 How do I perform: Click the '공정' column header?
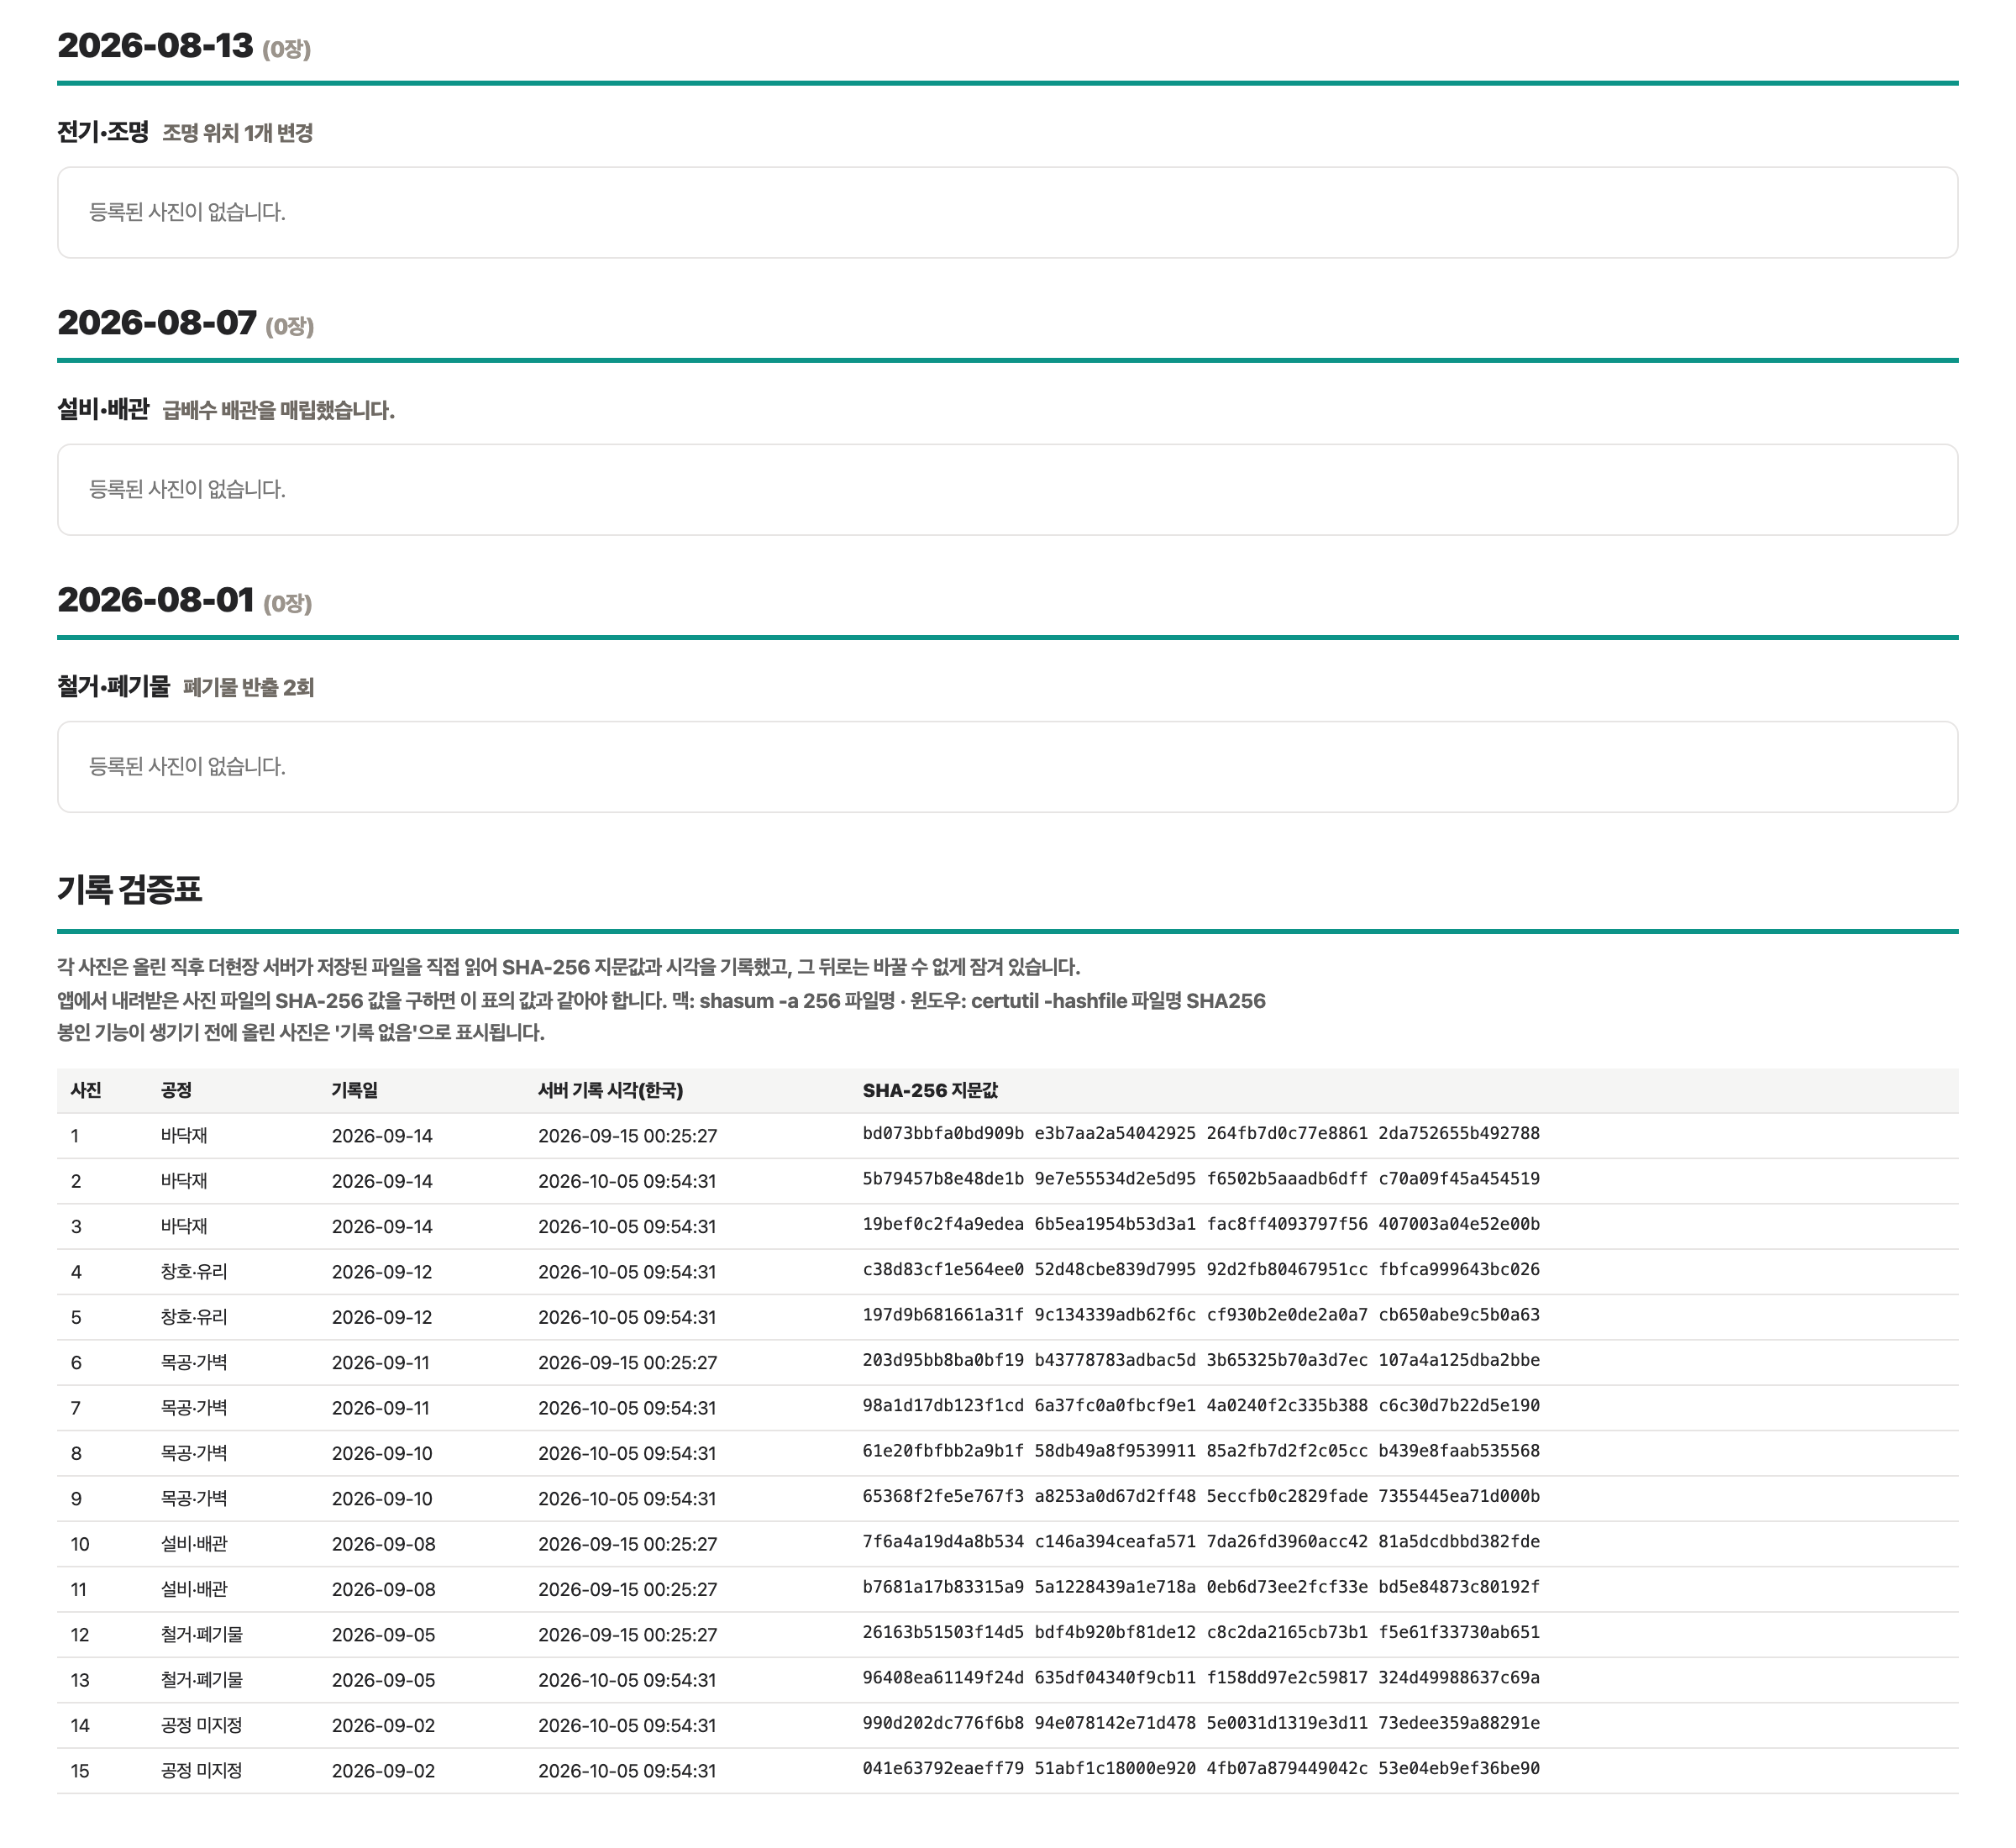pos(176,1090)
